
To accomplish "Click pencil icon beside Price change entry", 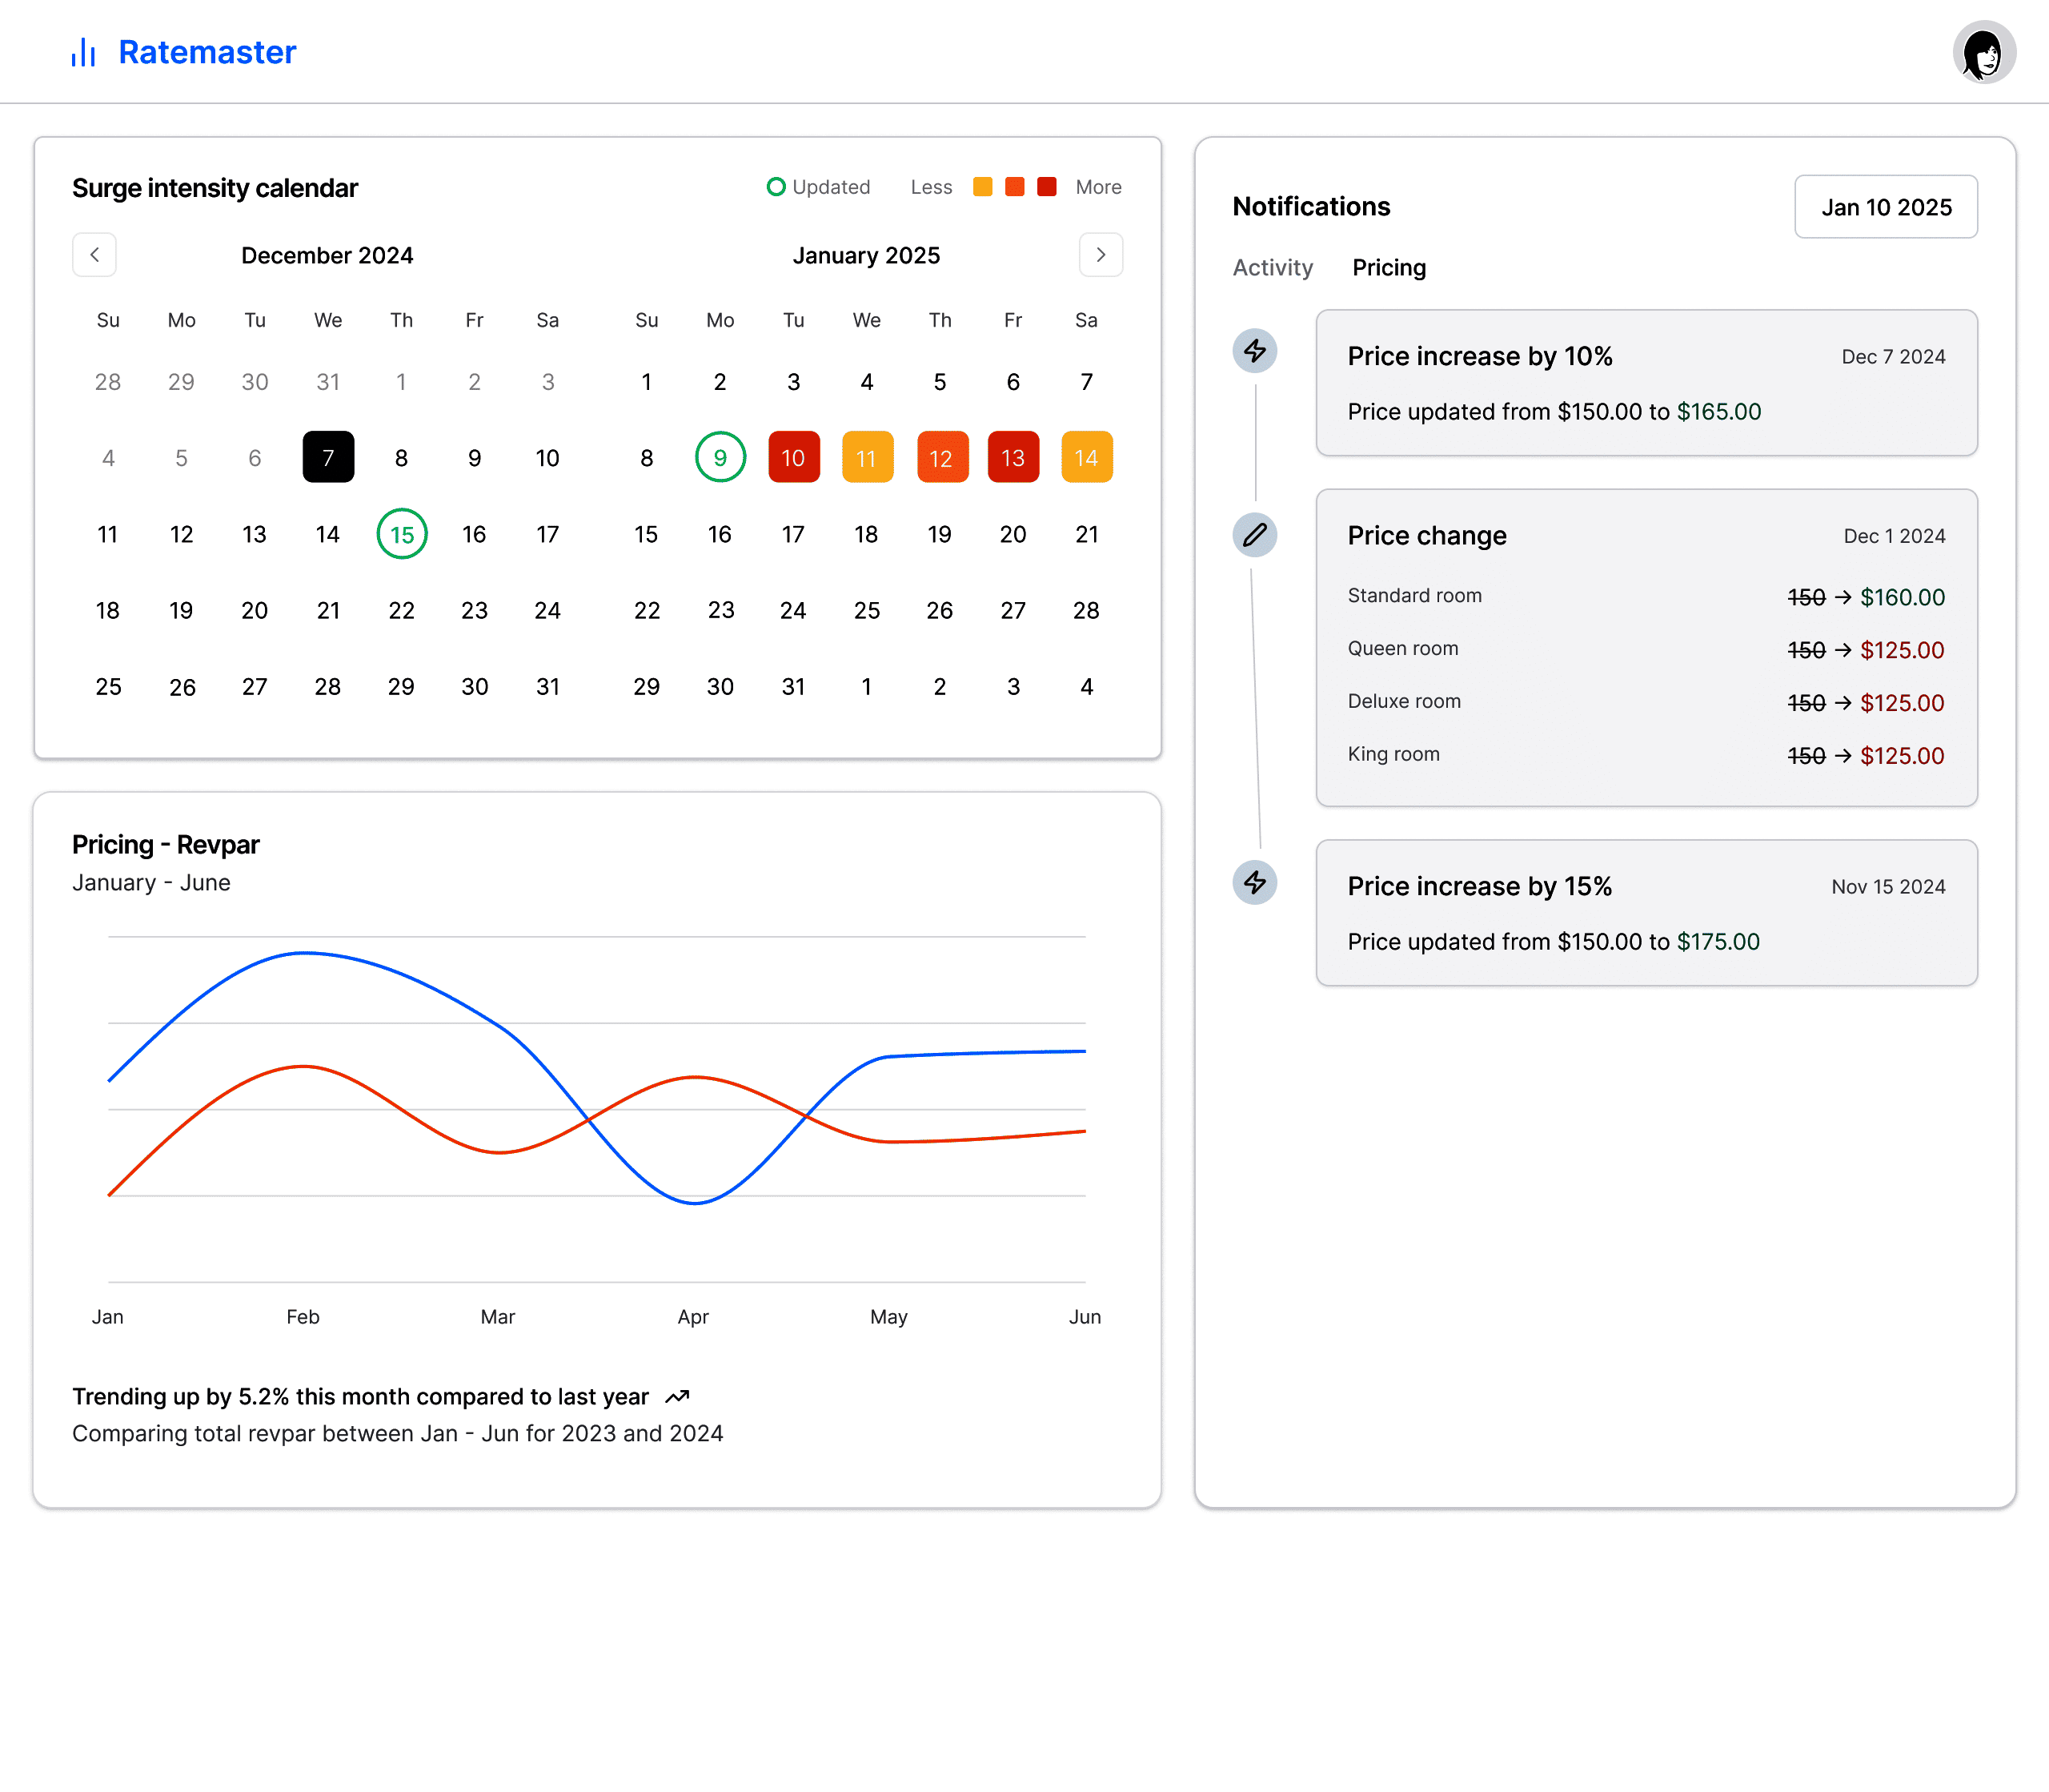I will 1254,535.
